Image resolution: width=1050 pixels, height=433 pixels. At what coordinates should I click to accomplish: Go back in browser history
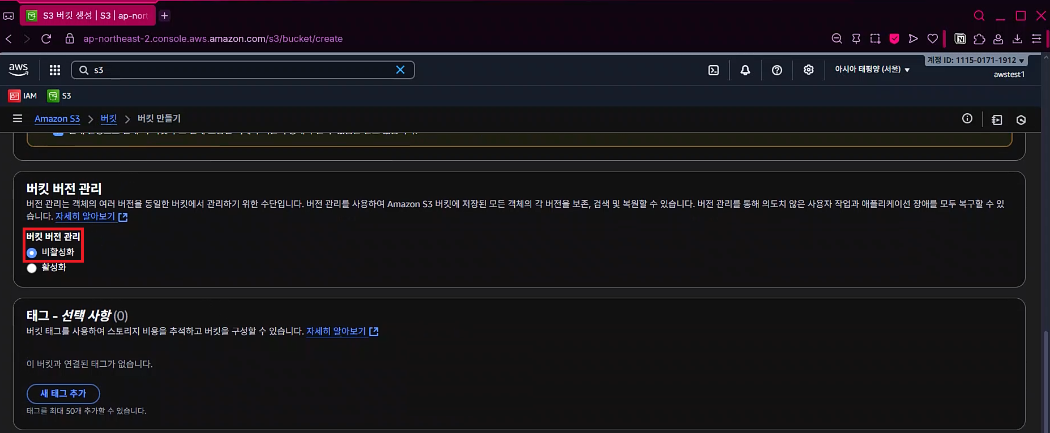point(9,38)
